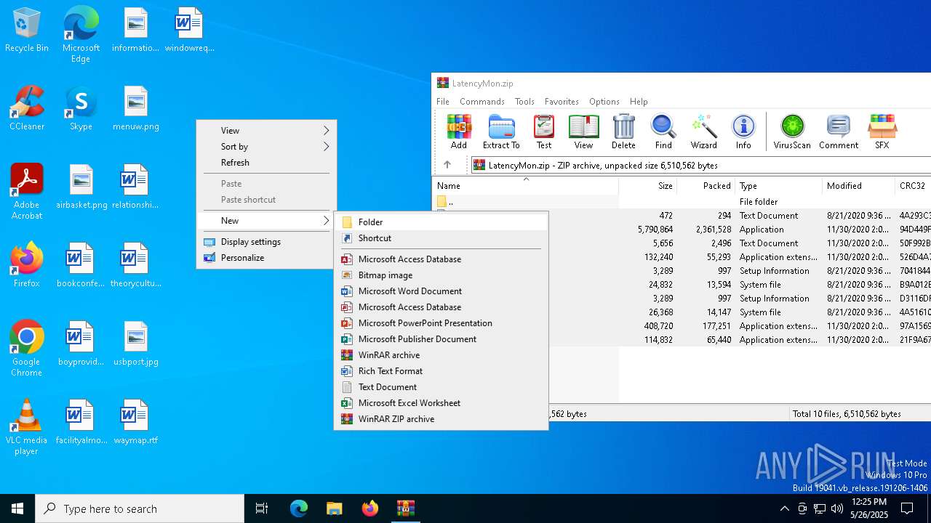Add a Comment to the archive
The image size is (931, 523).
point(839,131)
